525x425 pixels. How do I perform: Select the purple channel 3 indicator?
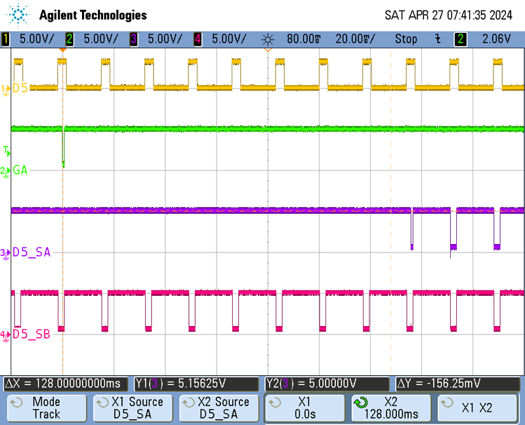tap(133, 39)
